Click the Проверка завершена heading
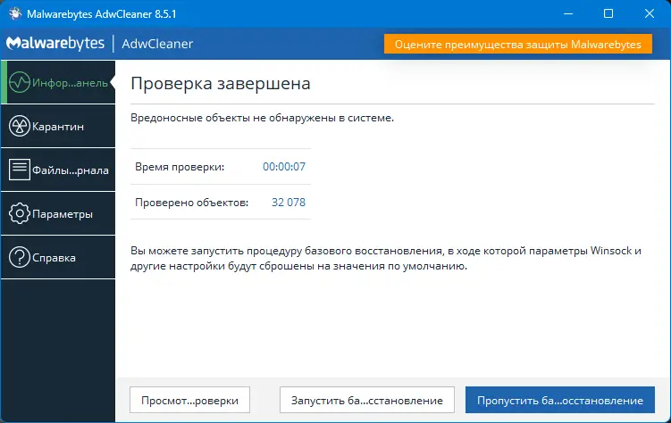This screenshot has height=423, width=671. tap(221, 83)
